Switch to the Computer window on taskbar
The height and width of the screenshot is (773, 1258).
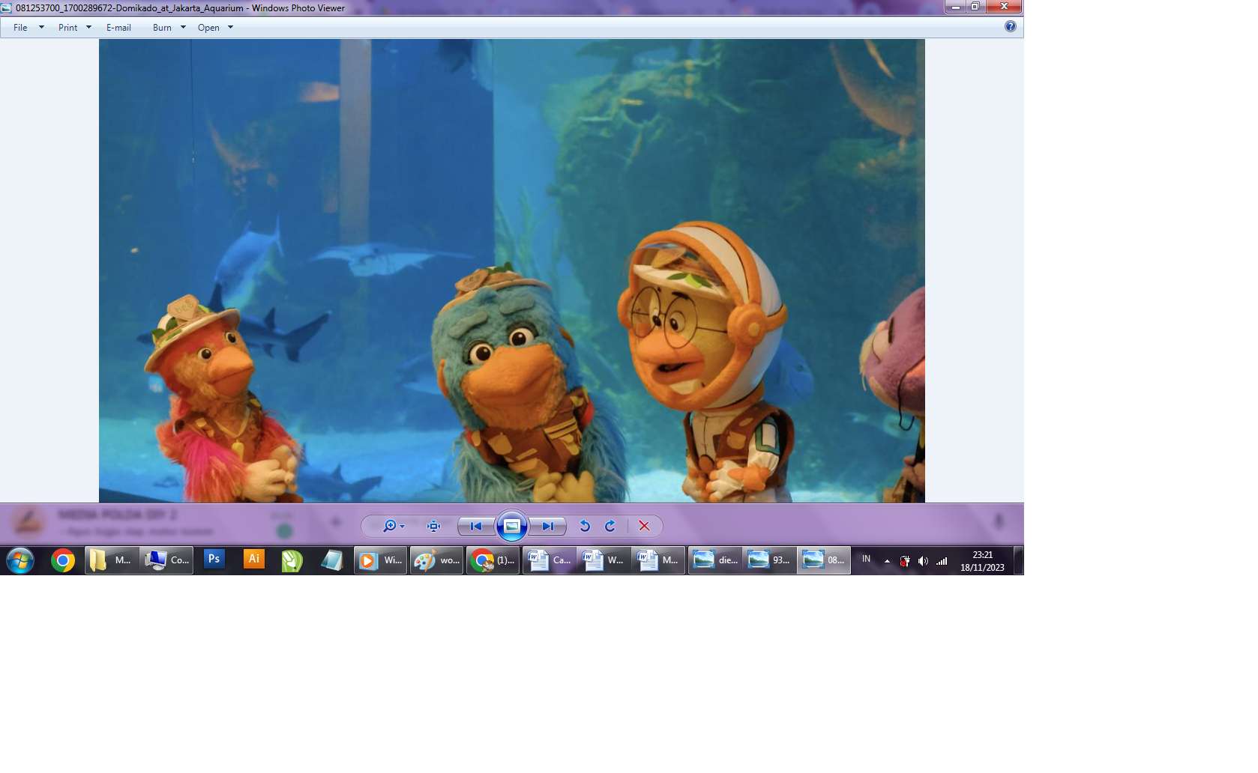tap(166, 560)
